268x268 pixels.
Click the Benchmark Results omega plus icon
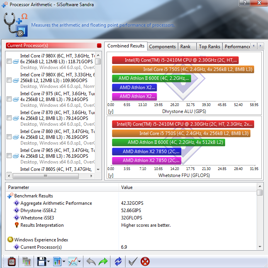(x=10, y=196)
